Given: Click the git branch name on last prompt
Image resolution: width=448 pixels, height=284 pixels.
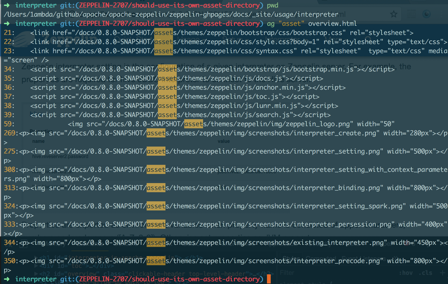Looking at the screenshot, I should coord(169,279).
